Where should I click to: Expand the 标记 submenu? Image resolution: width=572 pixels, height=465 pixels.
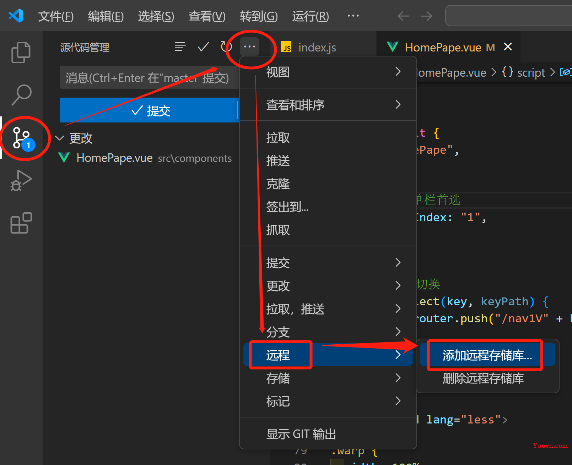pos(328,401)
